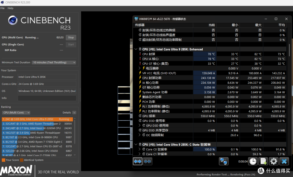
Task: Click the lightning icon beside PL1 功率限制
Action: (140, 106)
